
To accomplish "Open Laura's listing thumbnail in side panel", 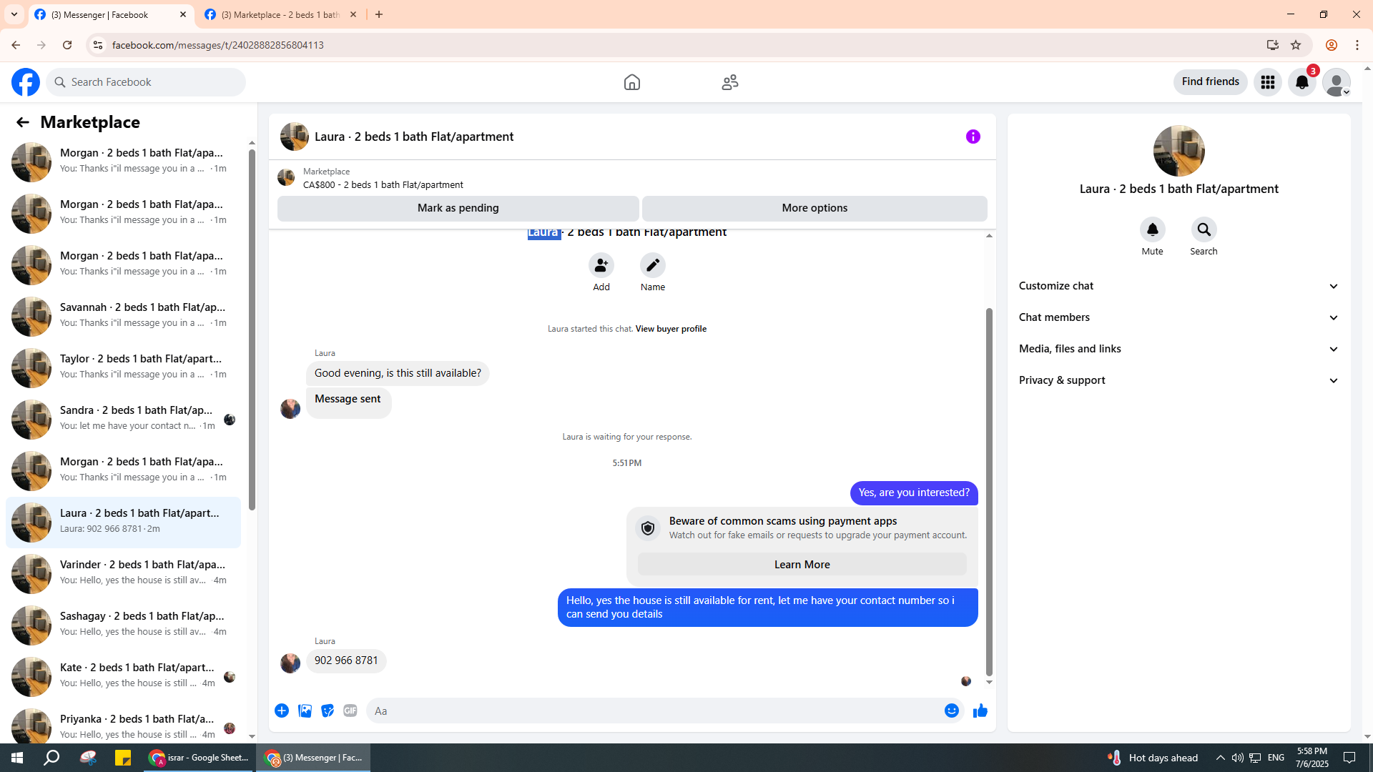I will click(1178, 151).
